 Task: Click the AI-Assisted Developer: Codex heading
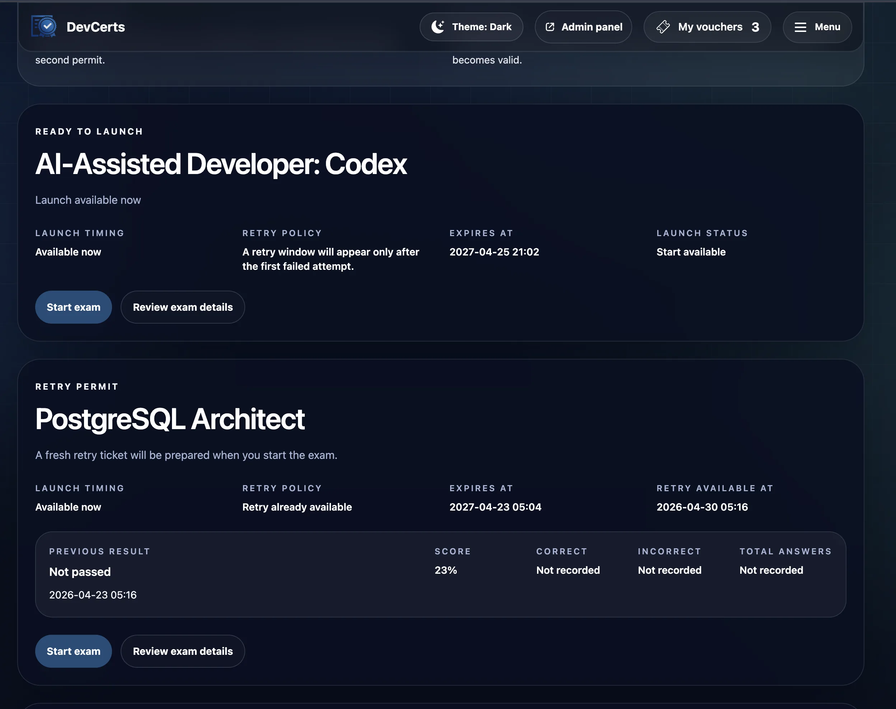[221, 164]
